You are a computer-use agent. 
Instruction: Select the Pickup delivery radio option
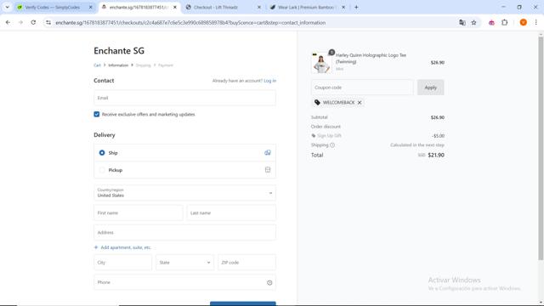click(x=102, y=170)
